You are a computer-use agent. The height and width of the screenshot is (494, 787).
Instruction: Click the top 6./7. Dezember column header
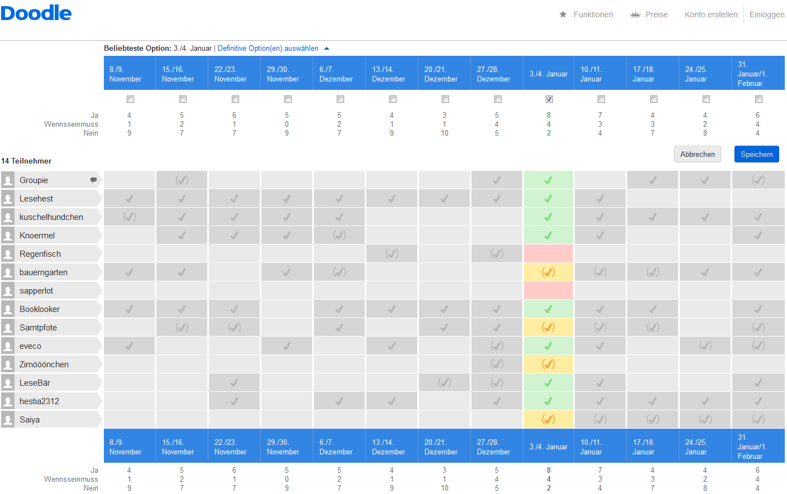tap(339, 74)
